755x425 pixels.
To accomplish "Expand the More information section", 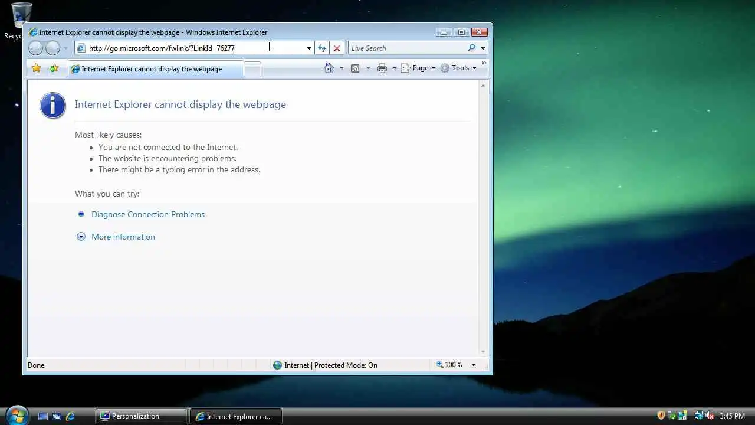I will tap(81, 237).
